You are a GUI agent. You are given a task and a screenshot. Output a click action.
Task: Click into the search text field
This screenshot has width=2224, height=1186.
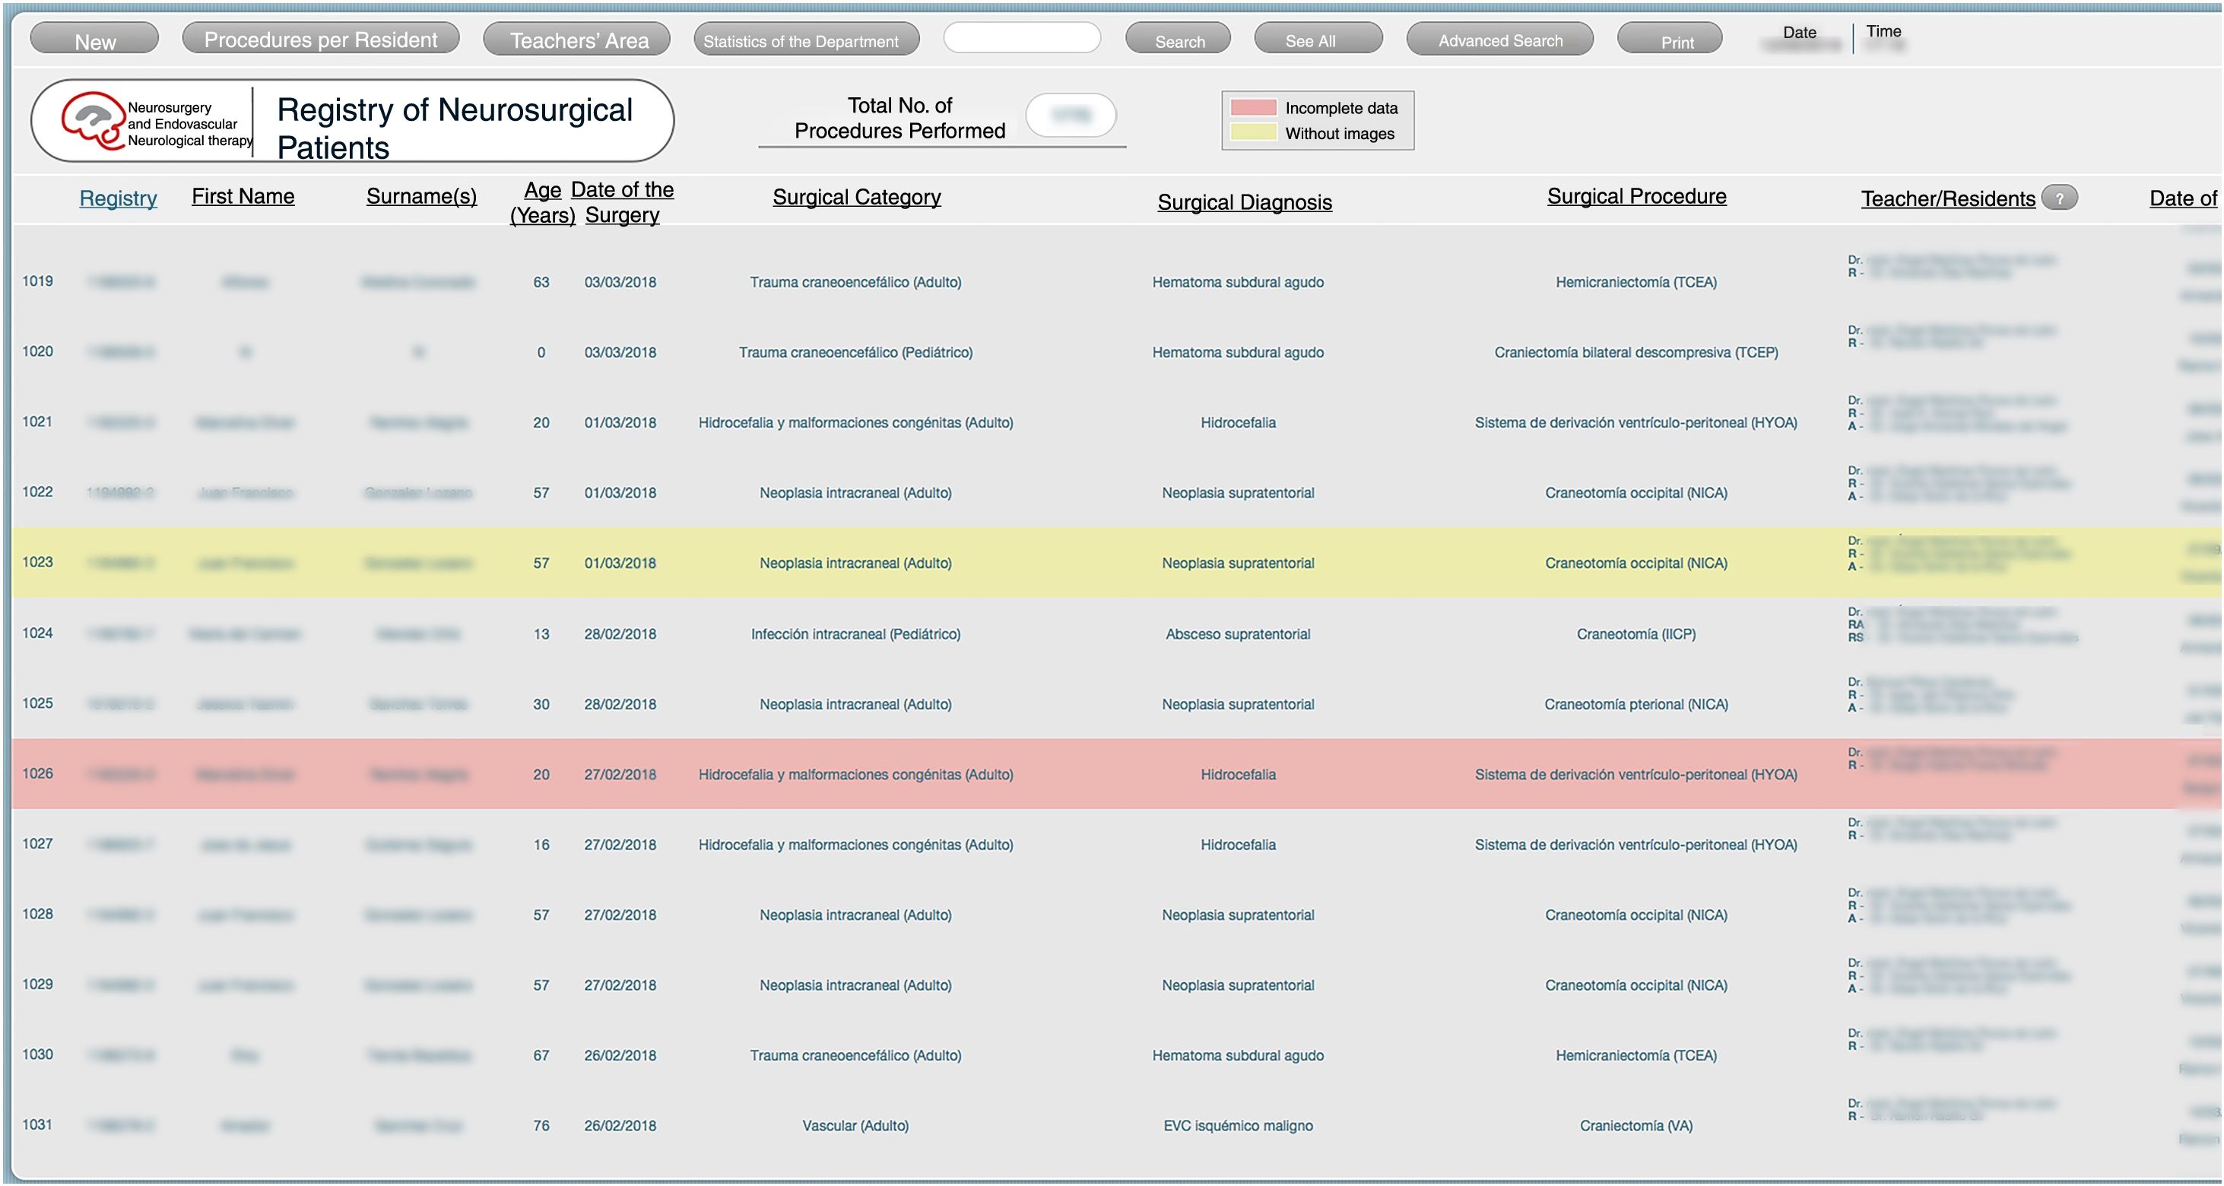pyautogui.click(x=1021, y=39)
